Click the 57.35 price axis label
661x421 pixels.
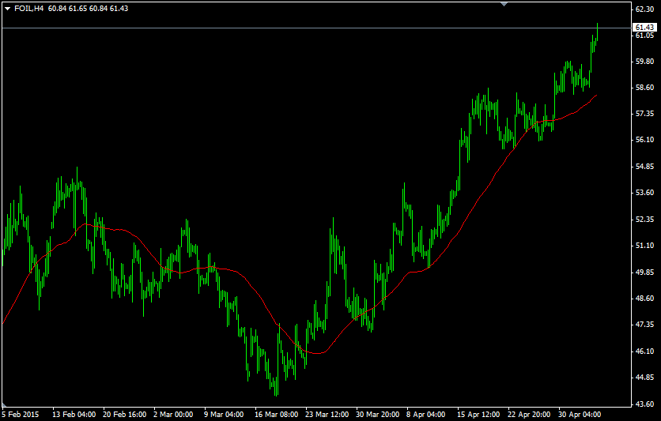pos(644,114)
